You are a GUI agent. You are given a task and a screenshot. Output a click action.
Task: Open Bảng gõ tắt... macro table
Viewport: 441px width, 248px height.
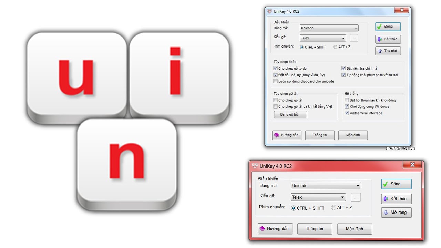coord(290,114)
